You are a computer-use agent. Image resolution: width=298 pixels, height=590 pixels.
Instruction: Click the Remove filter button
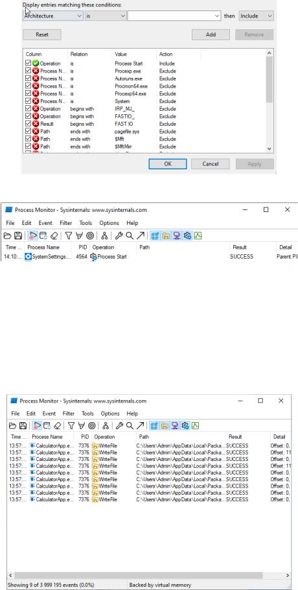pyautogui.click(x=255, y=34)
